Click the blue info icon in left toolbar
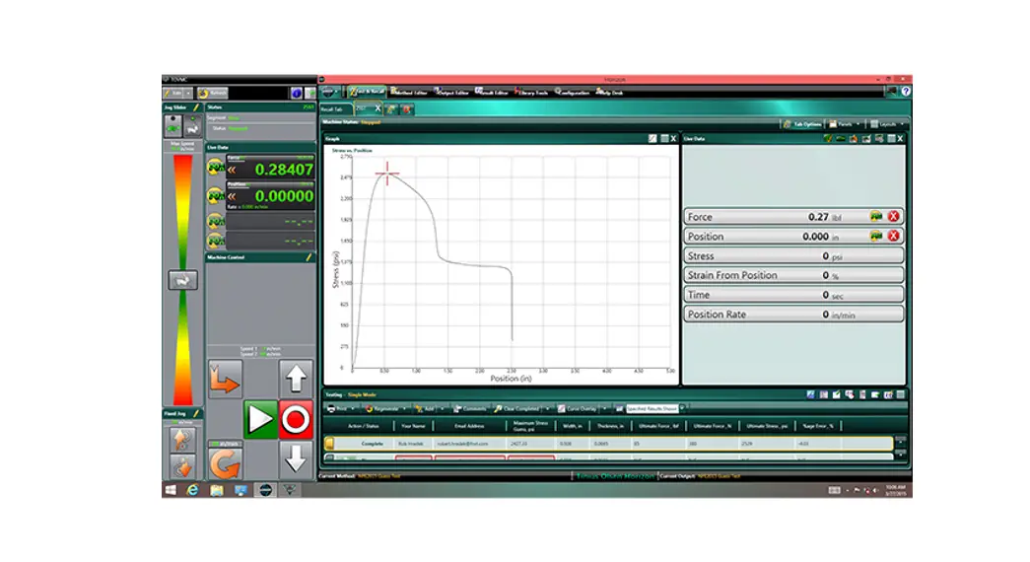The width and height of the screenshot is (1030, 562). tap(297, 94)
